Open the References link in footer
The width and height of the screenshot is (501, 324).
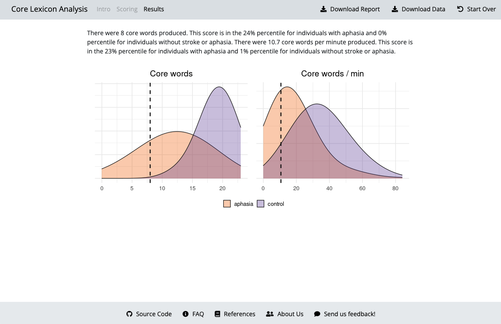pos(239,314)
